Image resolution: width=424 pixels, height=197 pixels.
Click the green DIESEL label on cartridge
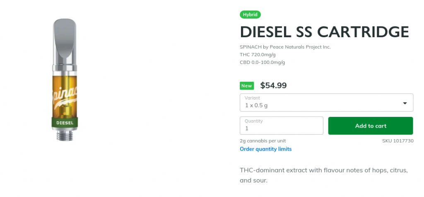point(65,123)
